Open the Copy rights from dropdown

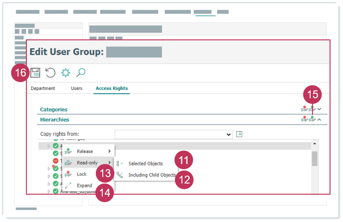(174, 134)
